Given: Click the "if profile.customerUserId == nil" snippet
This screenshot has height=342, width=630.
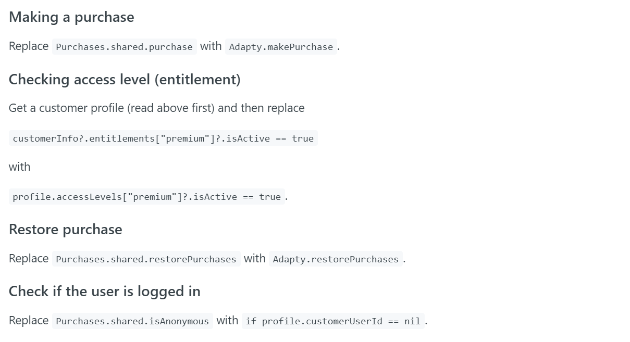Looking at the screenshot, I should pyautogui.click(x=333, y=321).
